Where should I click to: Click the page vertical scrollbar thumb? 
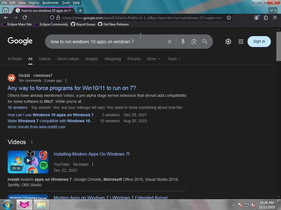pos(279,46)
